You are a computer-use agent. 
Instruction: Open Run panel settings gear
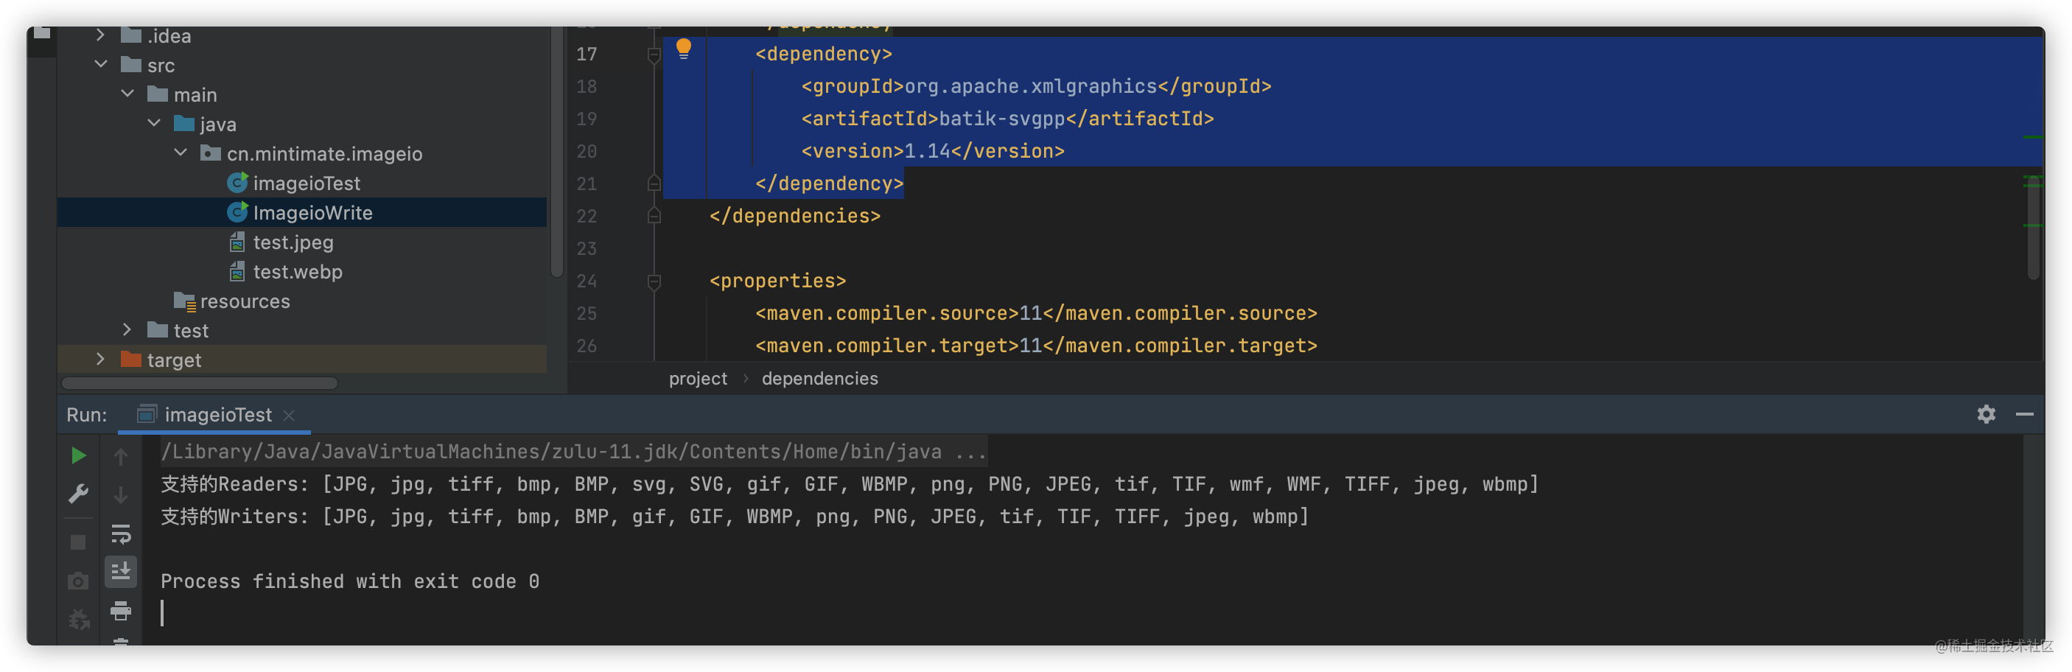[1987, 414]
